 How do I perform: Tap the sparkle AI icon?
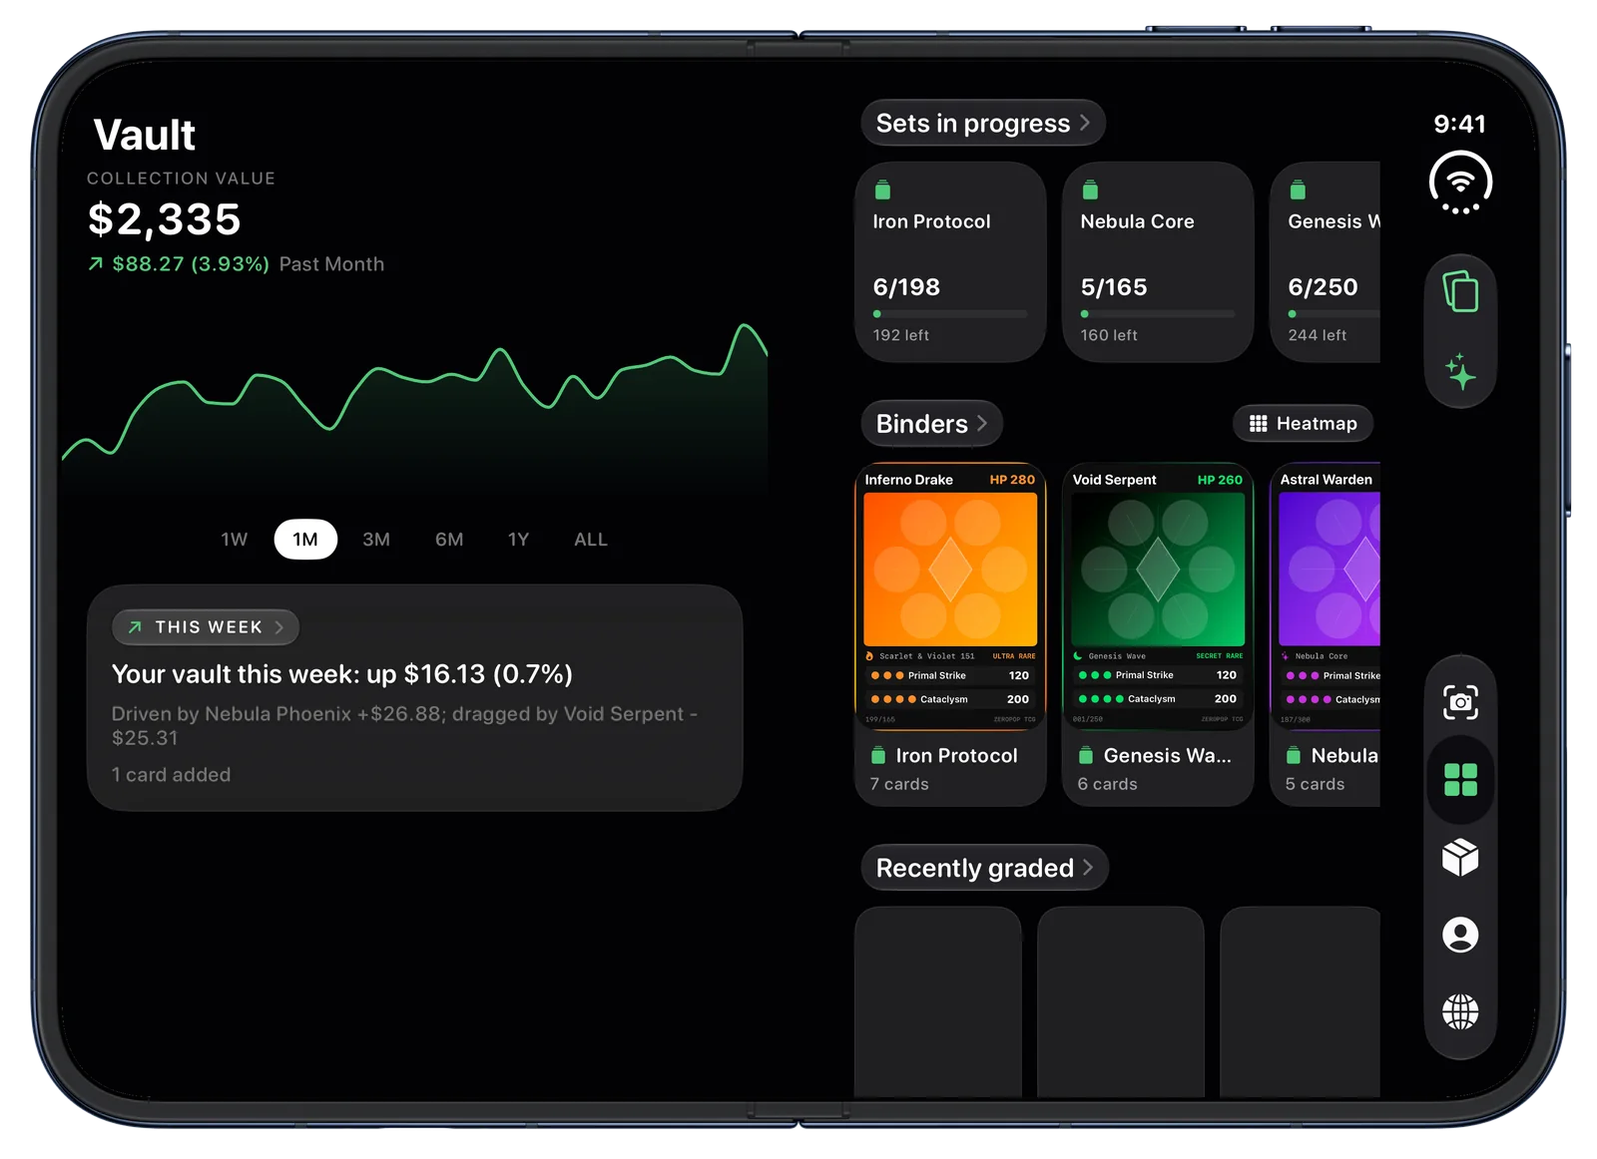(x=1460, y=371)
